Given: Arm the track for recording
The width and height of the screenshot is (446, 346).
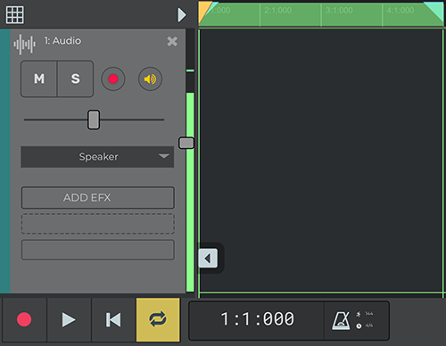Looking at the screenshot, I should (x=113, y=79).
